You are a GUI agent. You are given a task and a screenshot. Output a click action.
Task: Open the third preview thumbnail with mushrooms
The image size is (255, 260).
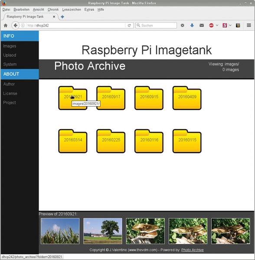point(145,231)
